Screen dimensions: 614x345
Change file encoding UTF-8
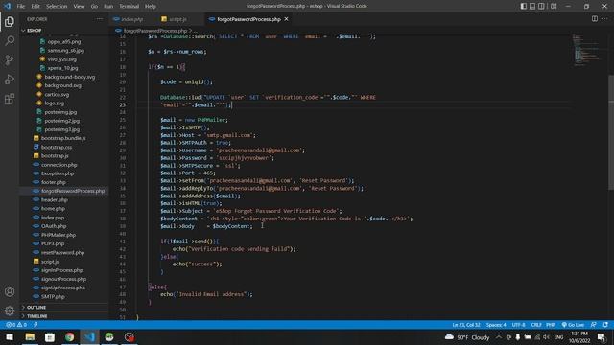coord(518,325)
